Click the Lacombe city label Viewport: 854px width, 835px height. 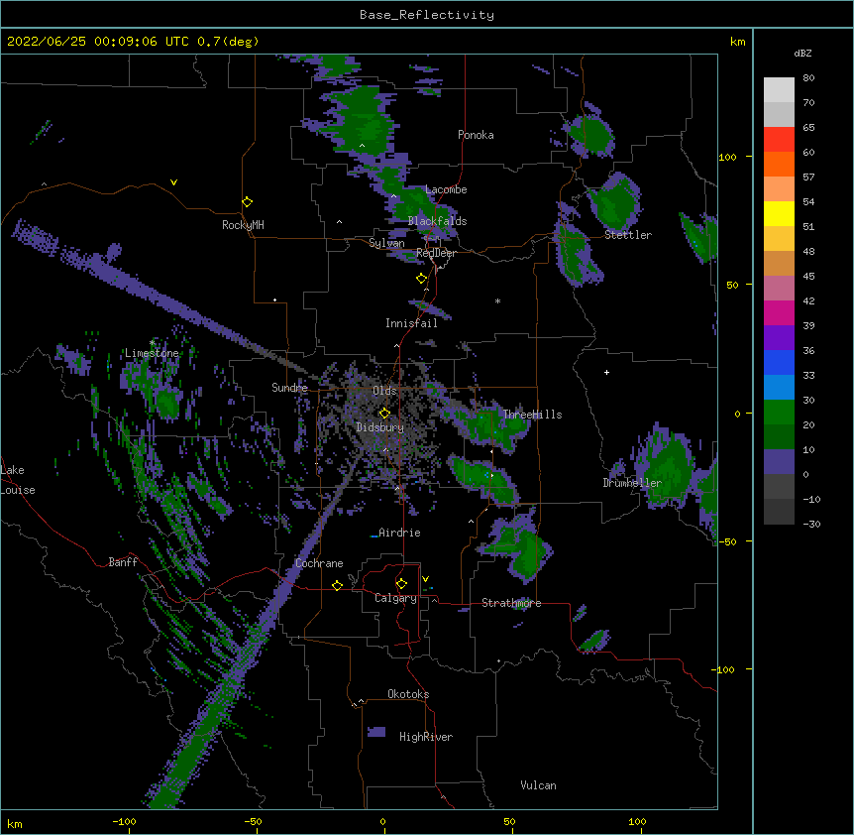446,189
